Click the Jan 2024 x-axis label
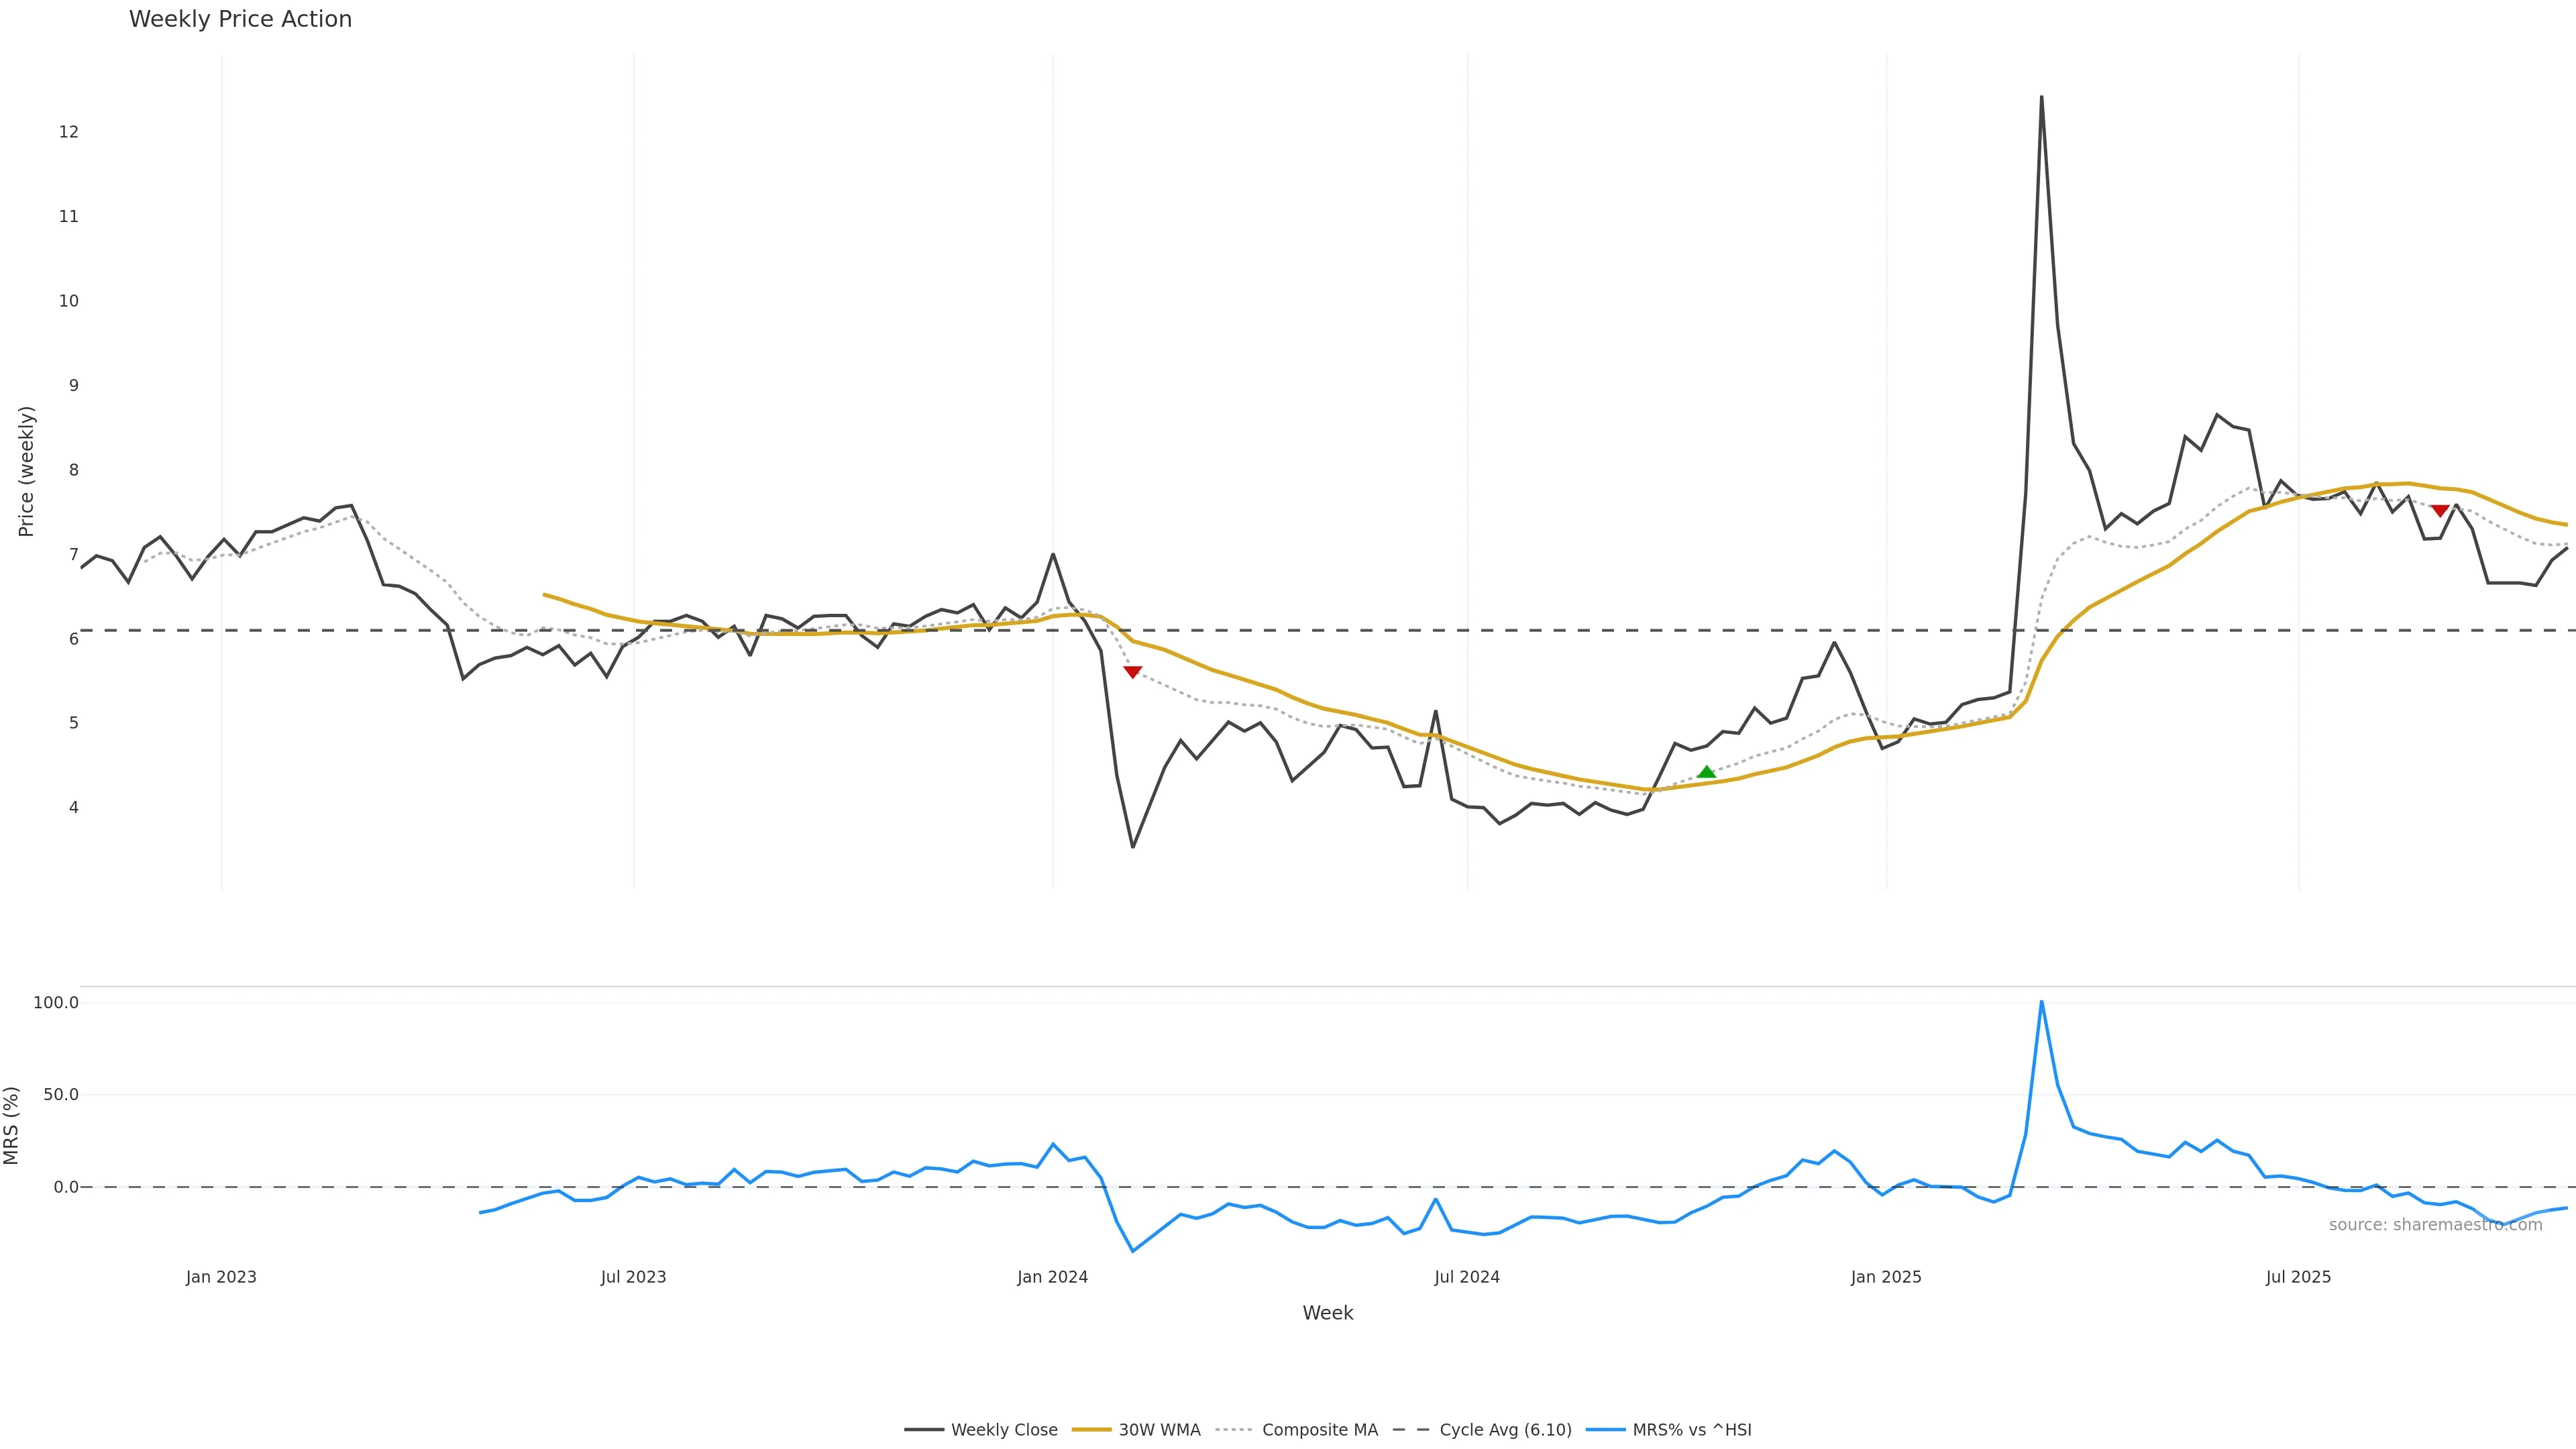Viewport: 2576px width, 1449px height. [x=1052, y=1277]
